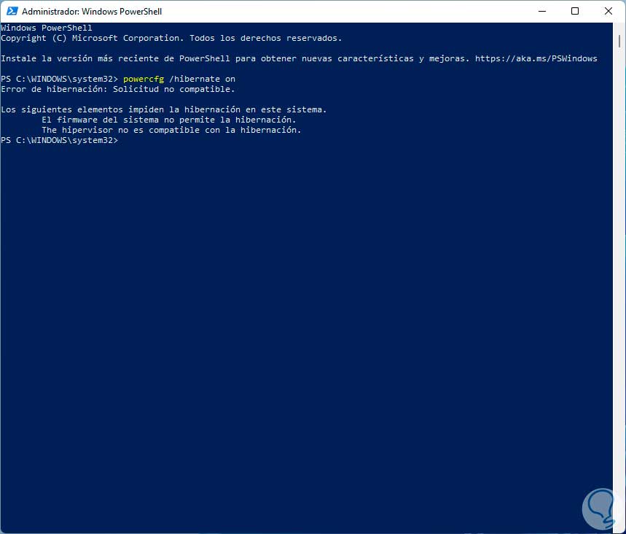The height and width of the screenshot is (534, 626).
Task: Click the 'Windows PowerShell' header line in console
Action: 47,28
